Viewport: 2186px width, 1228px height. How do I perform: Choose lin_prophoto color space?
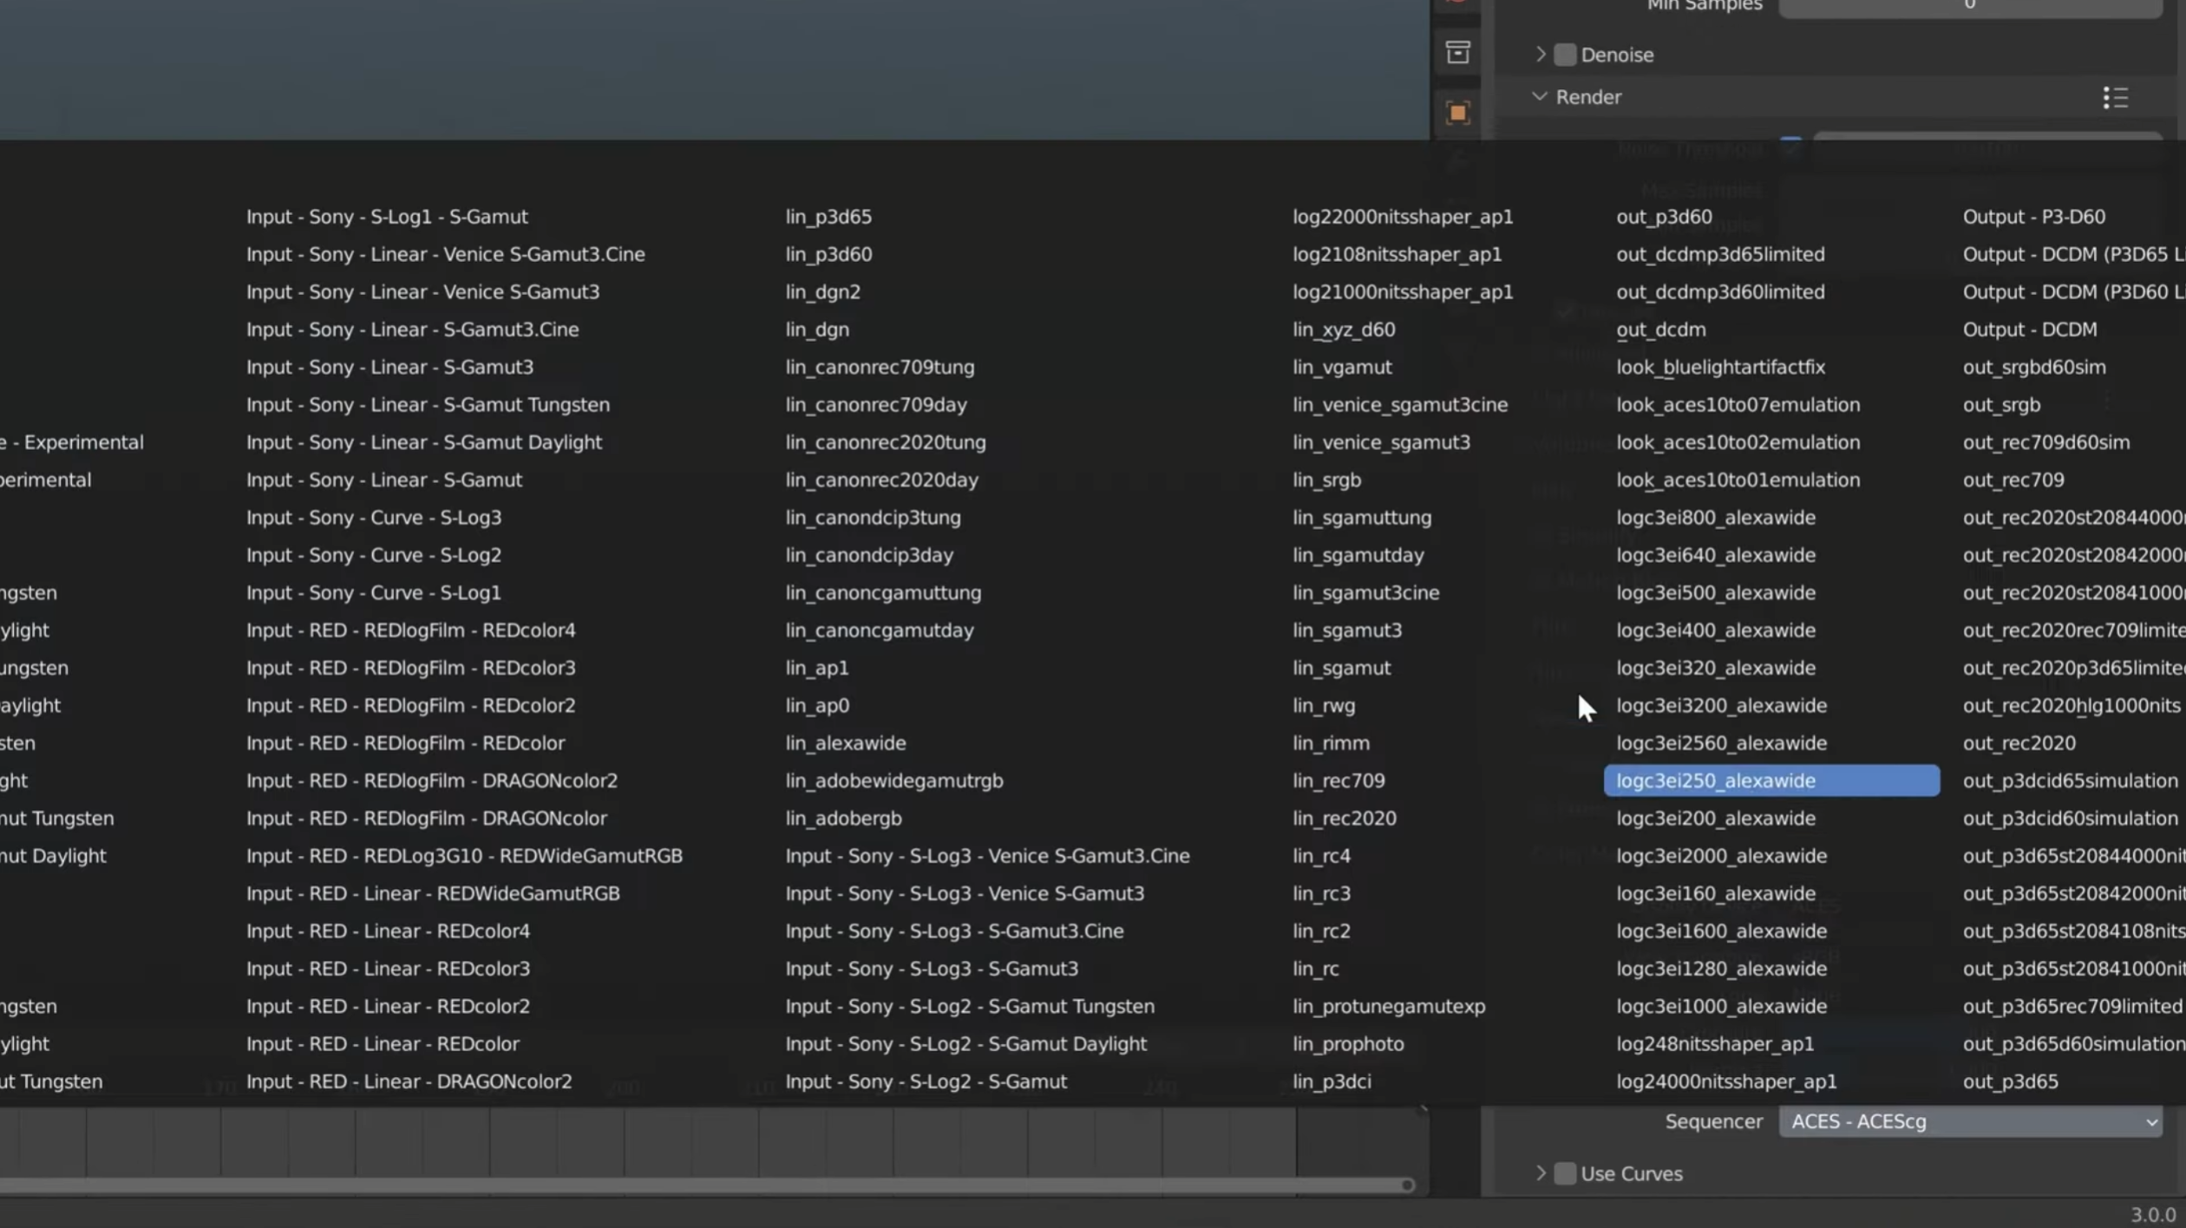(x=1347, y=1044)
